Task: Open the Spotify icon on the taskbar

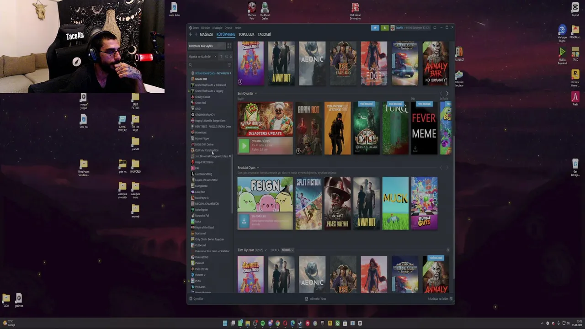Action: point(263,324)
